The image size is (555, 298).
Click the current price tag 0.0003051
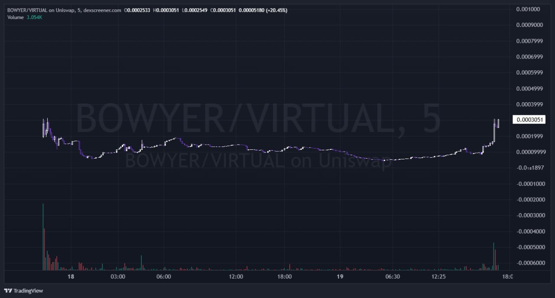tap(528, 120)
